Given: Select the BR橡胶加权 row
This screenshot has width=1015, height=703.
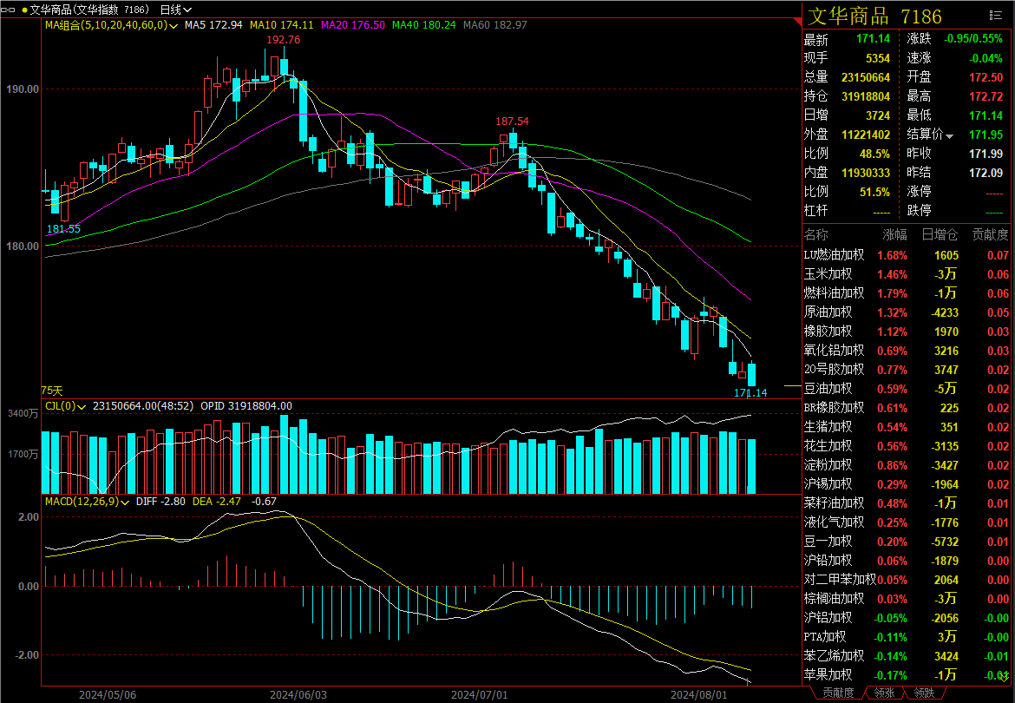Looking at the screenshot, I should pyautogui.click(x=907, y=408).
